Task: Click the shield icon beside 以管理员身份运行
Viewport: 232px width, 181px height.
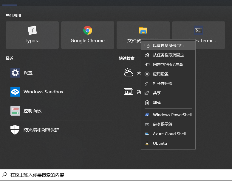Action: 147,45
